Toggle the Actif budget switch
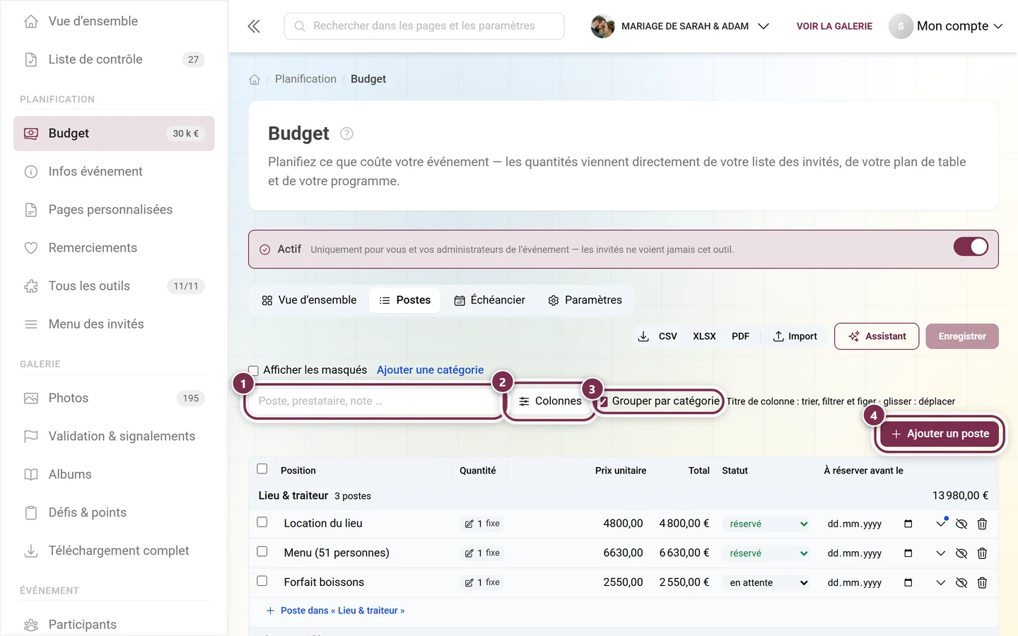 971,247
